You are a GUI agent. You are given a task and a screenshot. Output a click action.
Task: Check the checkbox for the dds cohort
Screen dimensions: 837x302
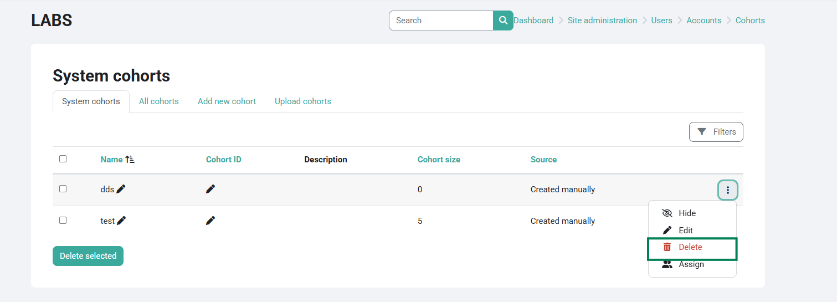63,189
